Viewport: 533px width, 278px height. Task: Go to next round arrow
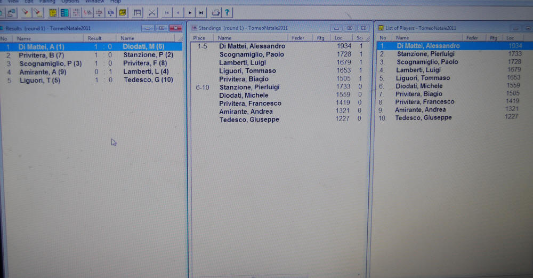coord(190,13)
